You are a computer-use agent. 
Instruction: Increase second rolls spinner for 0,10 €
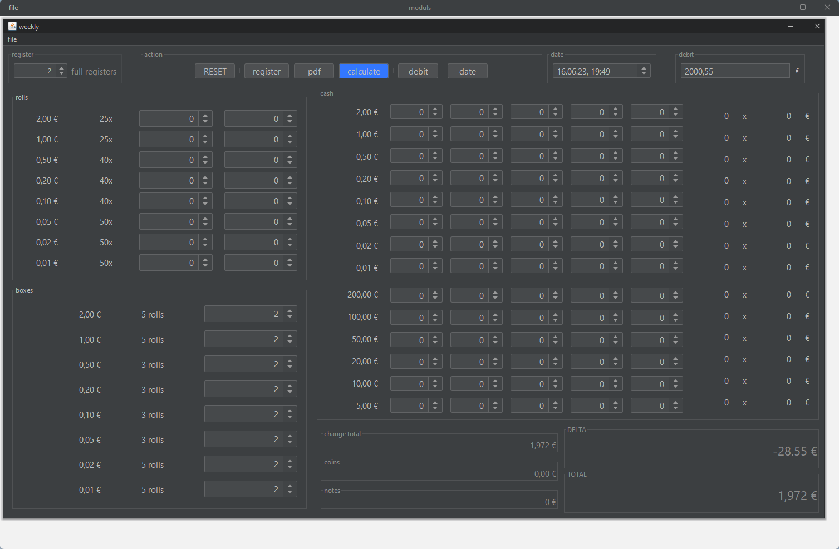click(x=290, y=197)
